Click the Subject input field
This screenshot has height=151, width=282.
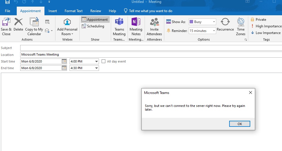(x=151, y=48)
